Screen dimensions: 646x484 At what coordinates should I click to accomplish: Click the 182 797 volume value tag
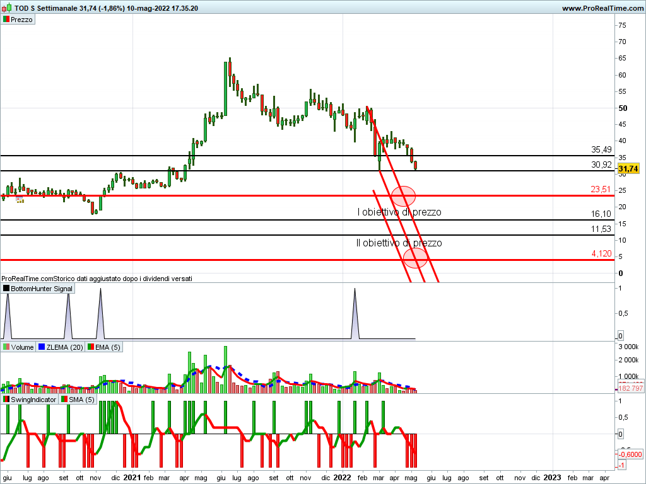pos(630,388)
